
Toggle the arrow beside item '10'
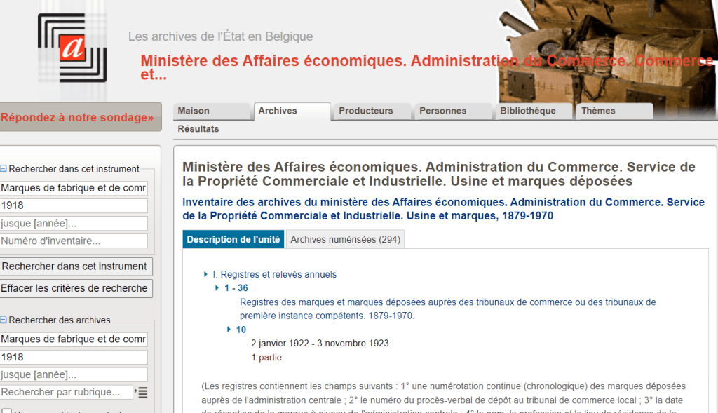click(x=229, y=330)
